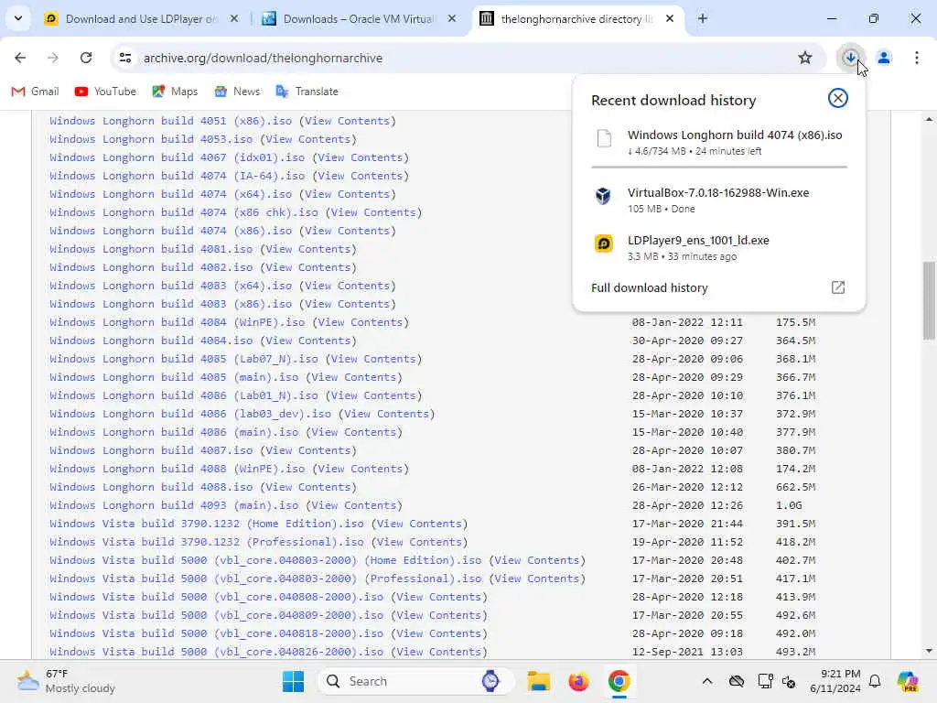Click Chrome icon in taskbar
Image resolution: width=937 pixels, height=703 pixels.
coord(619,681)
